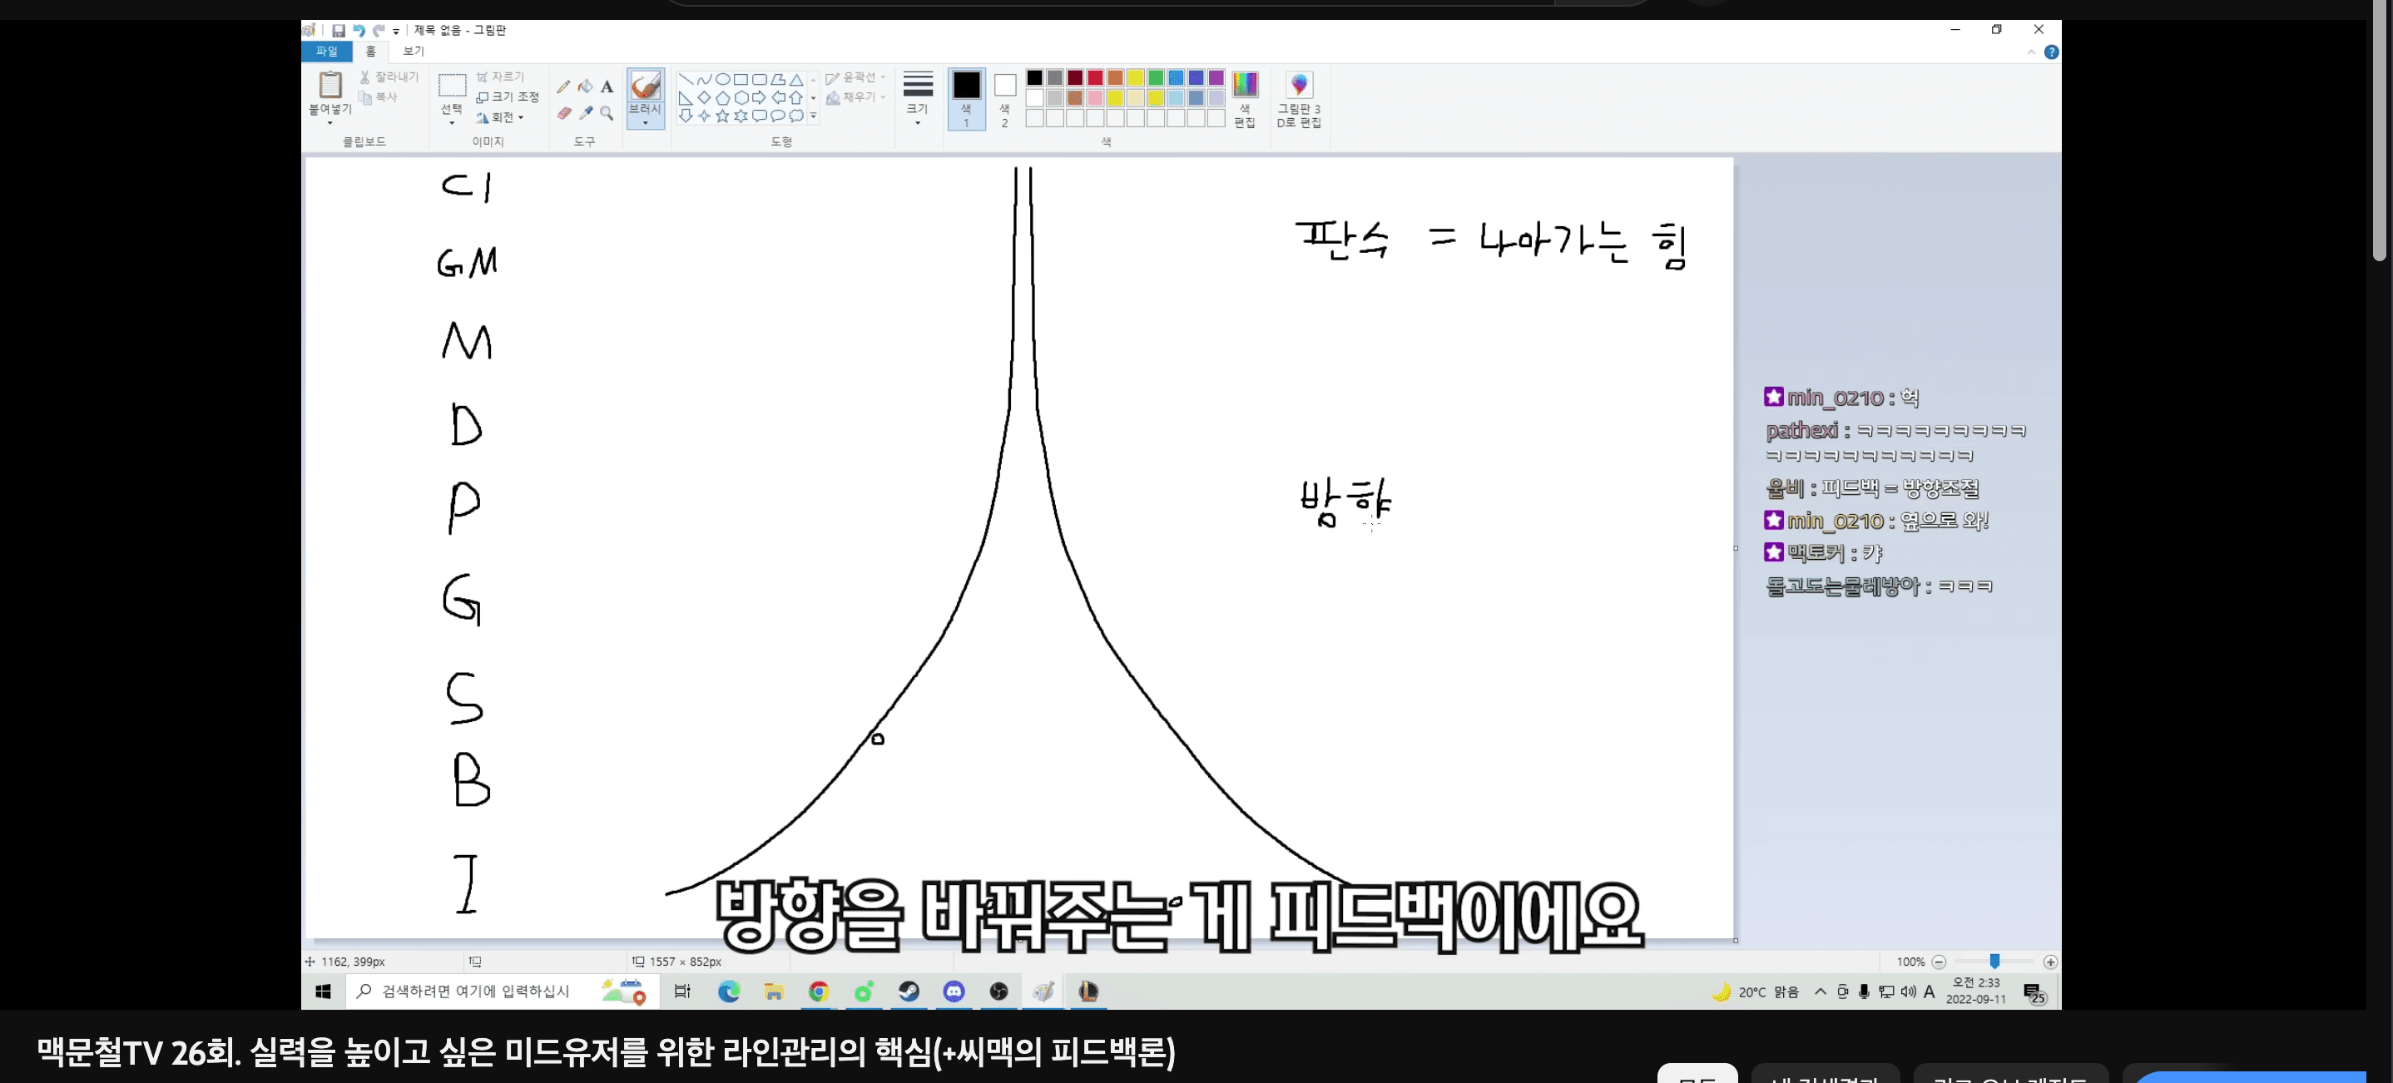Screen dimensions: 2393x1083
Task: Choose the Hexagon shape
Action: pos(741,97)
